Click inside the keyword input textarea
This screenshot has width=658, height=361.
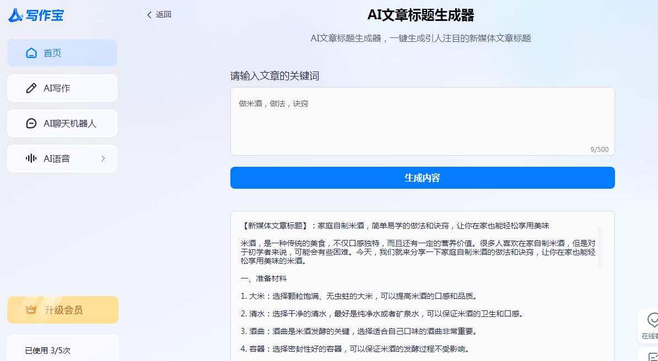pyautogui.click(x=422, y=120)
